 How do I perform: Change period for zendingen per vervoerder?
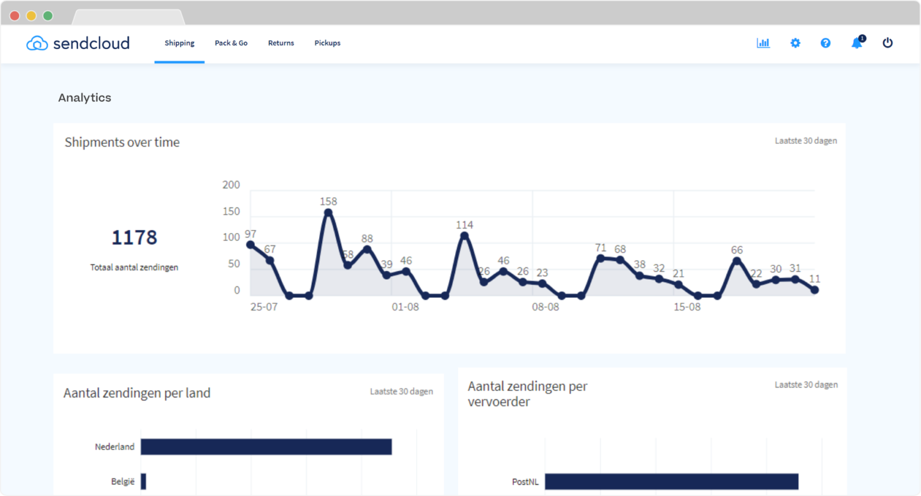805,385
